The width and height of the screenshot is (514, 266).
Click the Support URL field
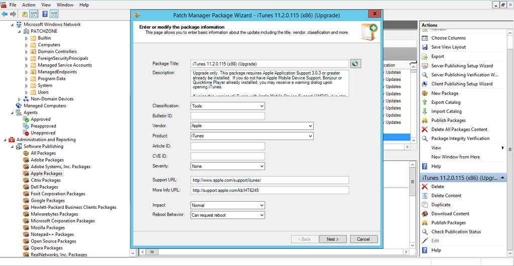pyautogui.click(x=270, y=180)
